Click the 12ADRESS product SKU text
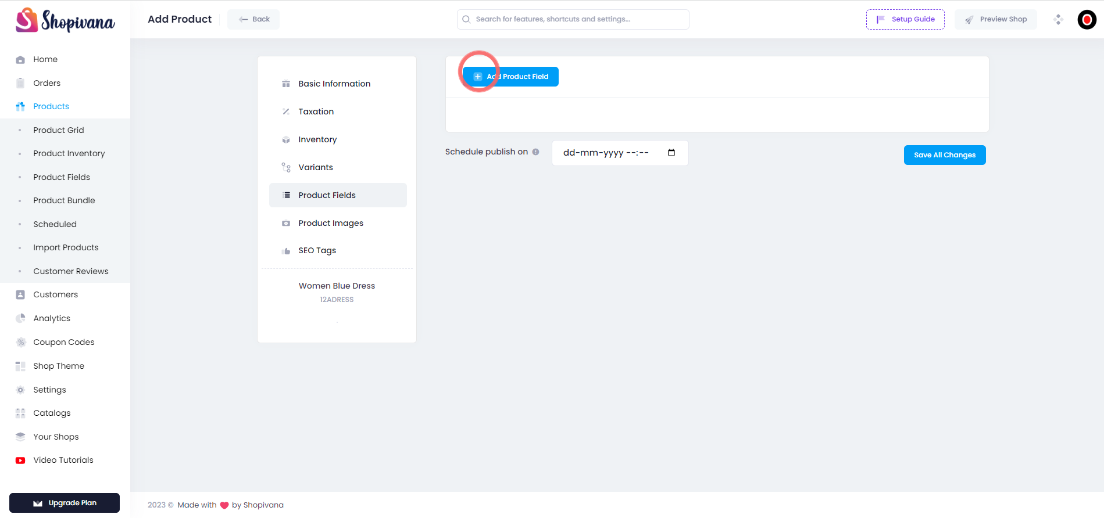 pos(337,300)
